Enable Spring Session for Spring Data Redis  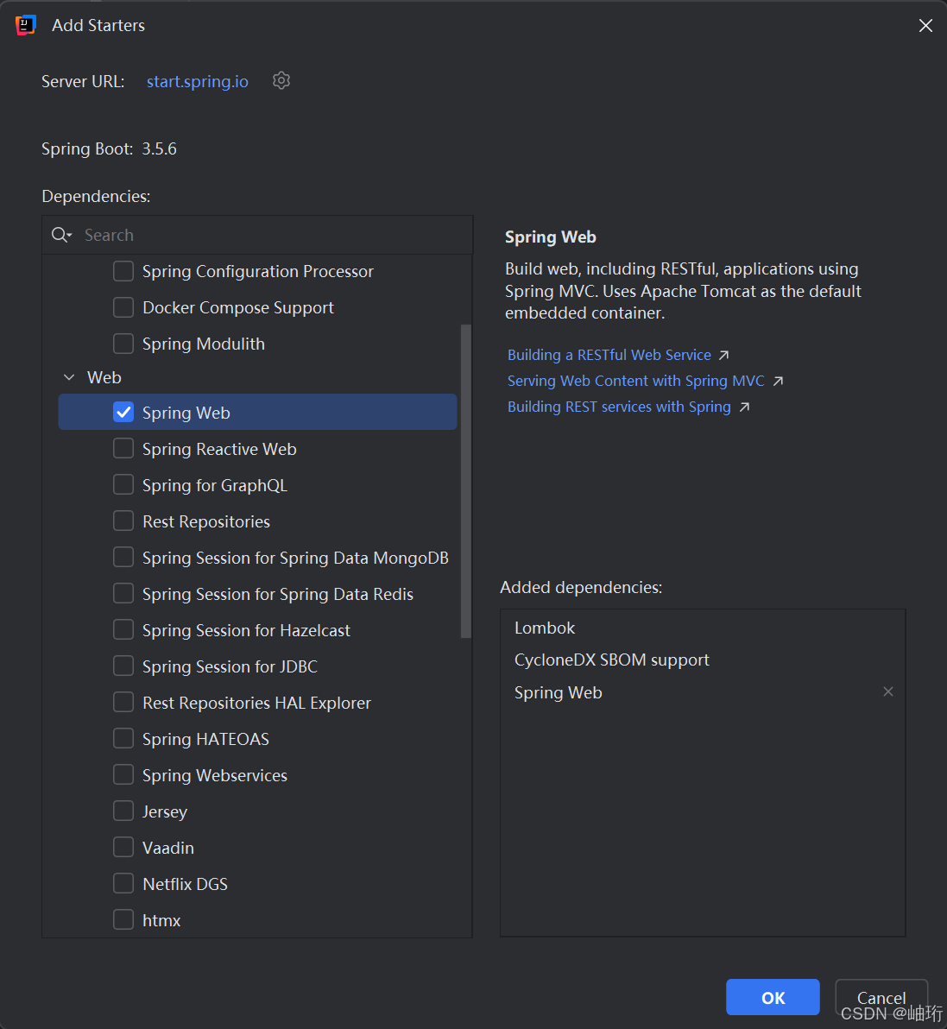(123, 593)
